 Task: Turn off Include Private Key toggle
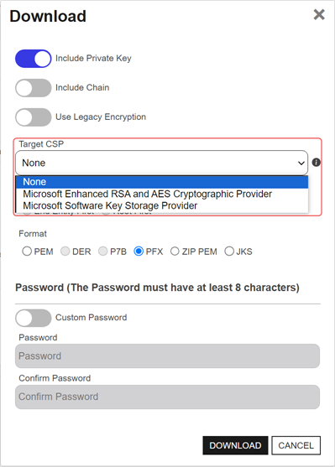pyautogui.click(x=33, y=59)
